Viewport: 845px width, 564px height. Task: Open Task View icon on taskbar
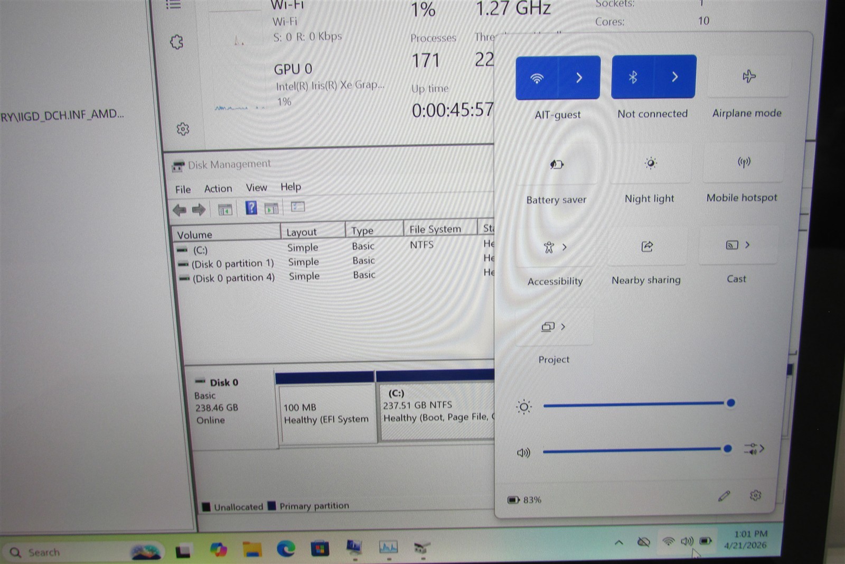pos(183,552)
